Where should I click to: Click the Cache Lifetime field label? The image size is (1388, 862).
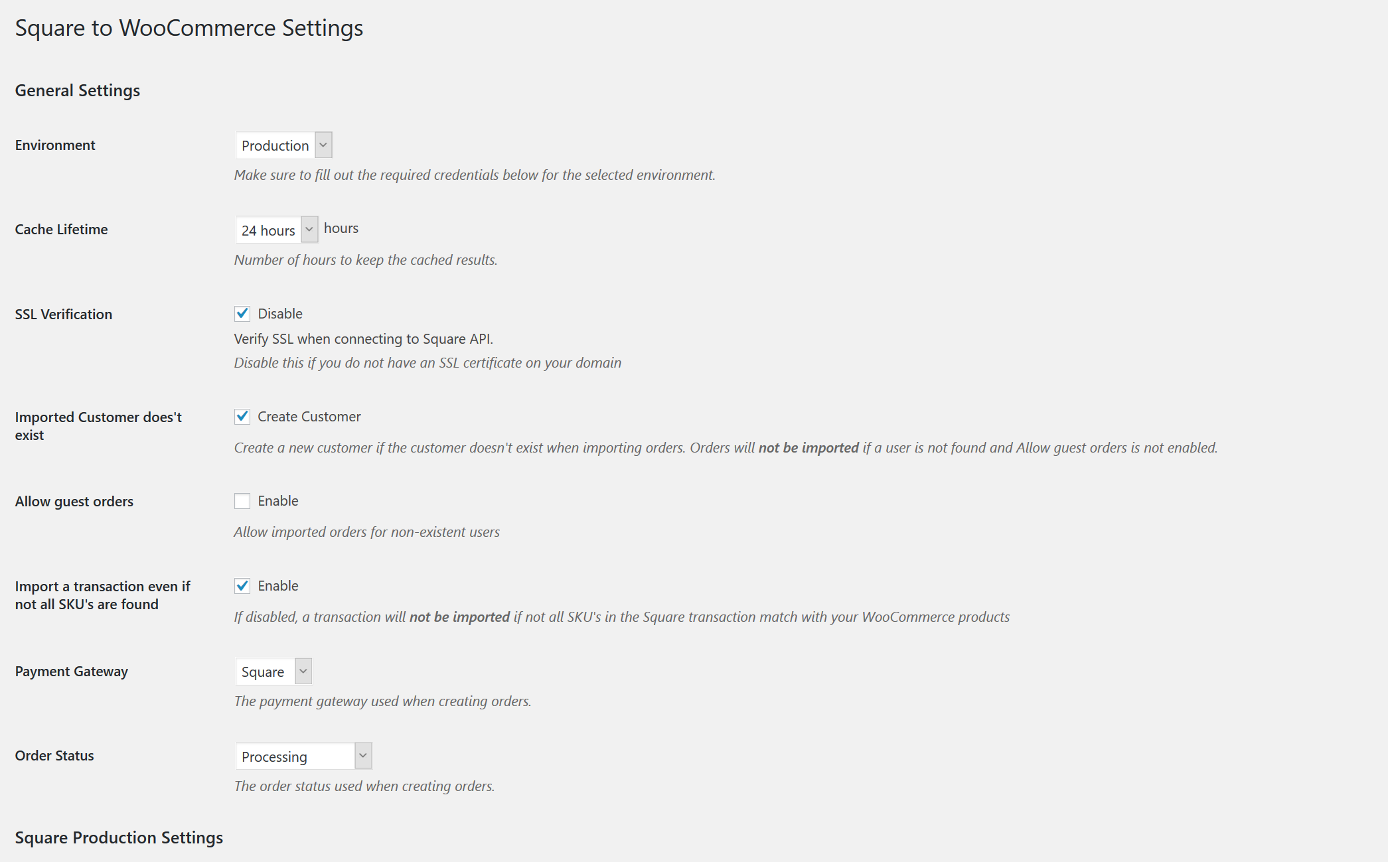[x=61, y=230]
